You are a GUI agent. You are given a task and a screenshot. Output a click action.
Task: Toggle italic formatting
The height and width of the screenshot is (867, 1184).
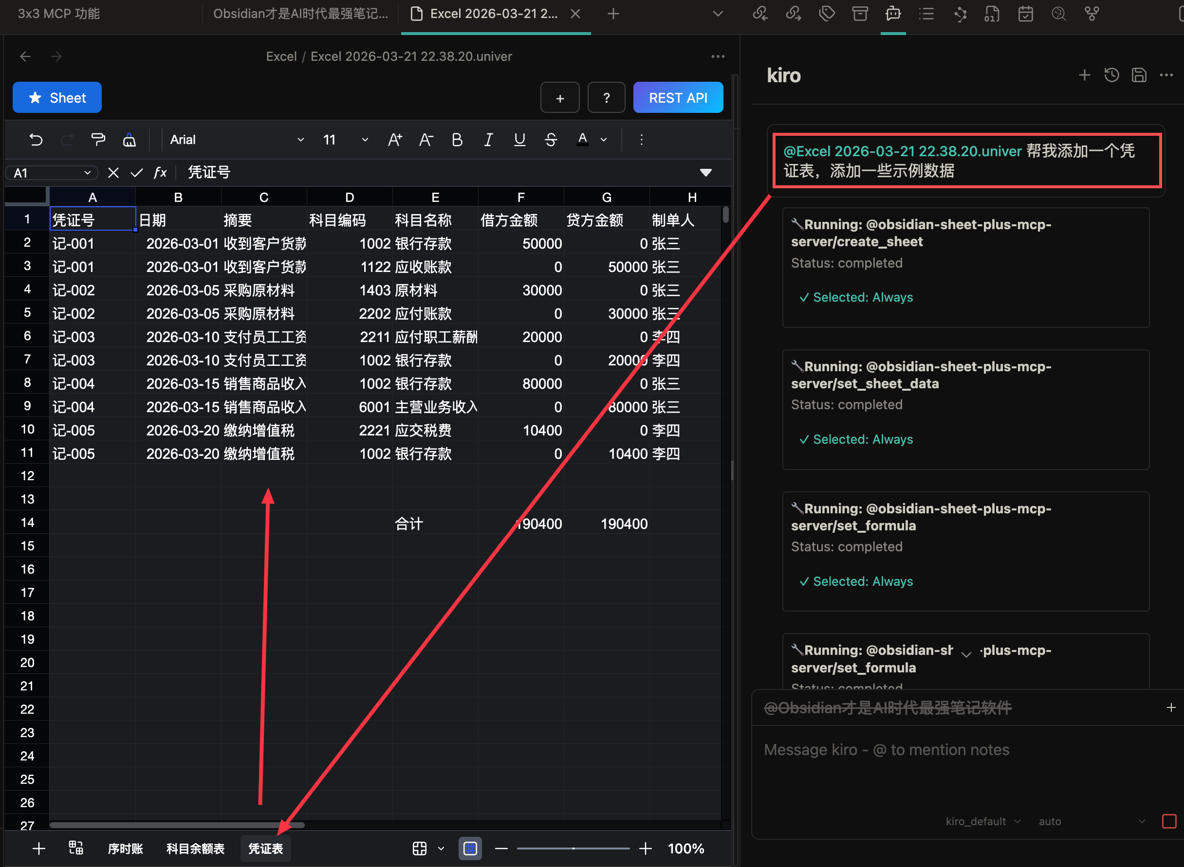[x=488, y=140]
